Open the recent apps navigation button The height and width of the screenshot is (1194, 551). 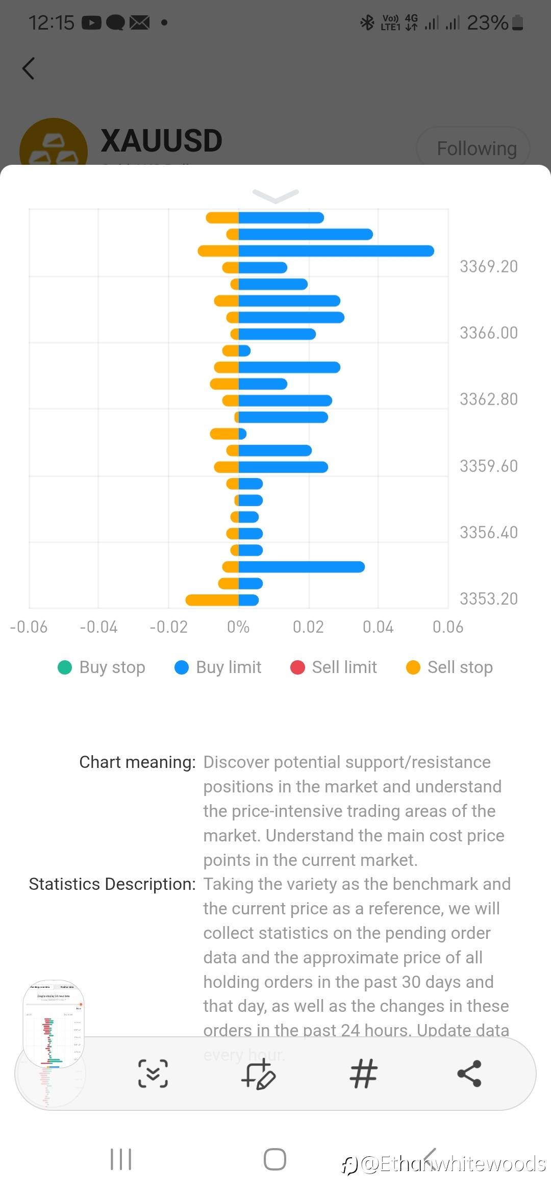click(121, 1159)
